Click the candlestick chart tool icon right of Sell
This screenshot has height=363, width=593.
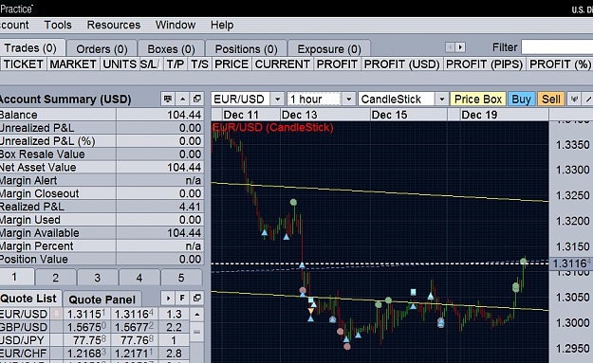coord(574,99)
